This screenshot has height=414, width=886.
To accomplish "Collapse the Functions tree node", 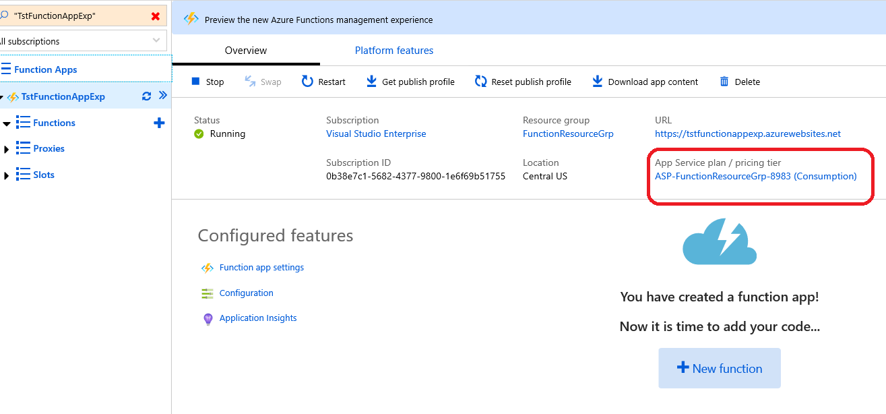I will (7, 123).
